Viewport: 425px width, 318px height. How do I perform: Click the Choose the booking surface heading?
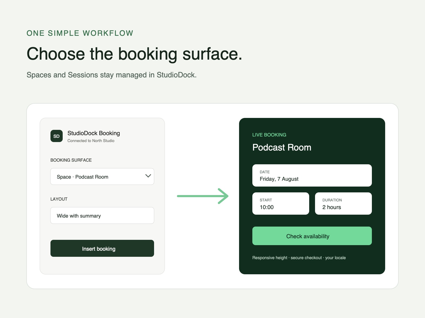[x=134, y=54]
